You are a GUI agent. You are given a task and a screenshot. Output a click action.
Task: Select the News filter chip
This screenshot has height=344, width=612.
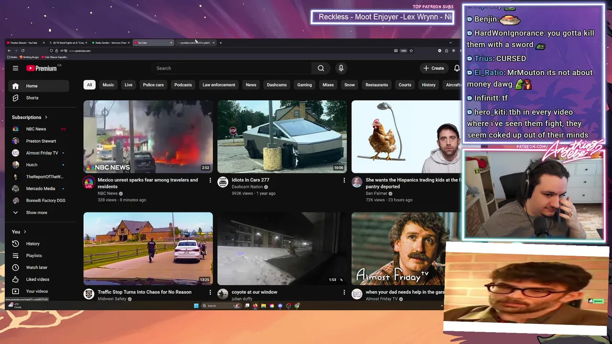[251, 85]
